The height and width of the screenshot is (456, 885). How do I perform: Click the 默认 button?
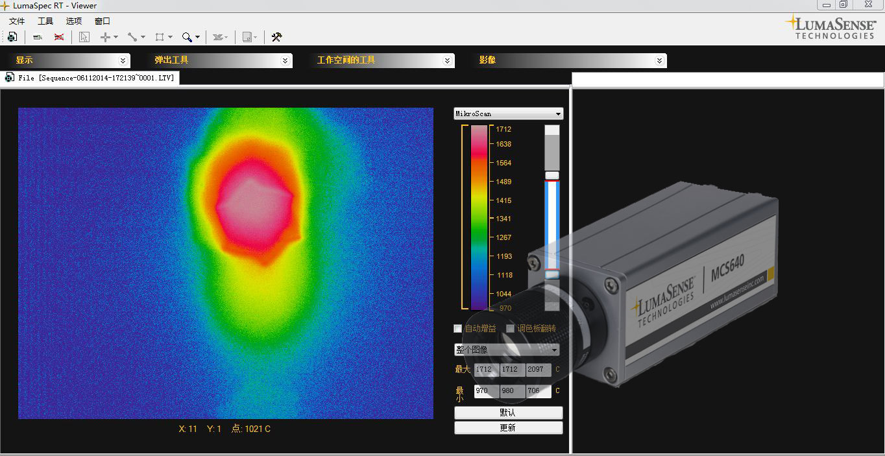click(x=508, y=413)
